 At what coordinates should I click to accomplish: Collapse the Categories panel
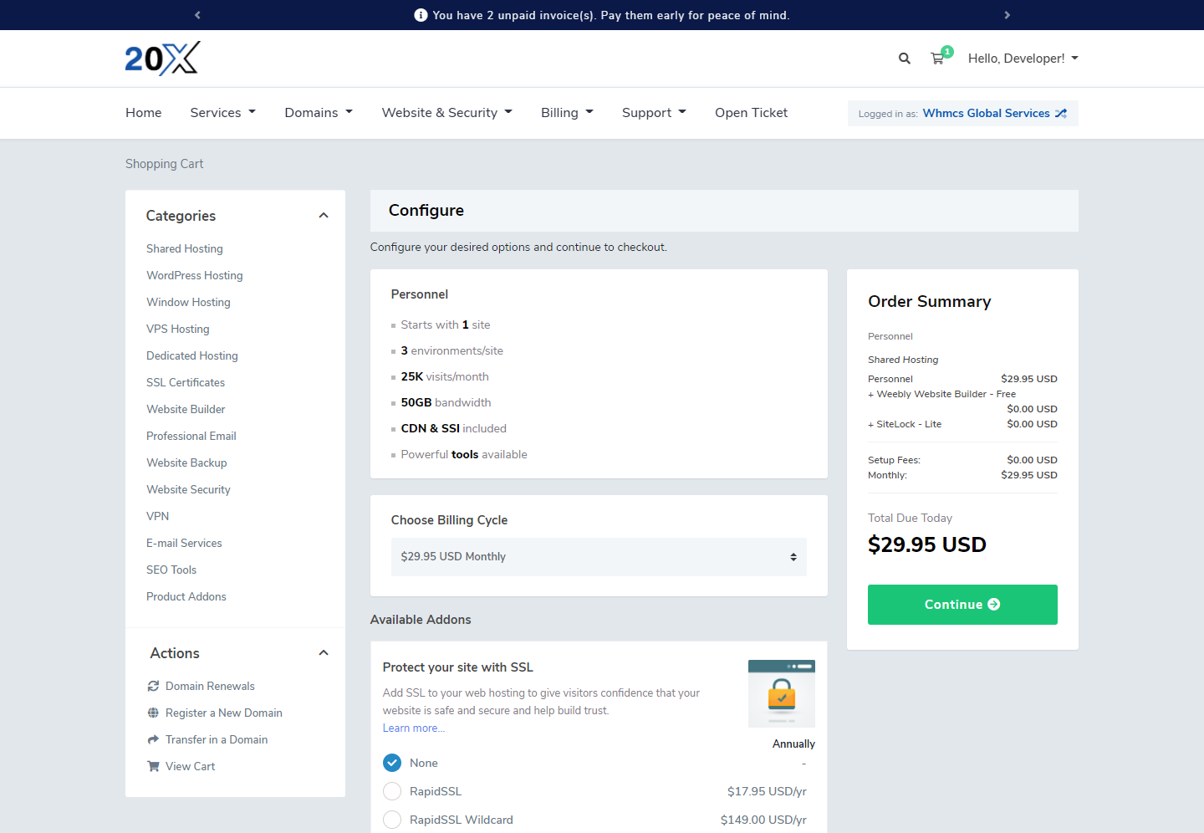click(324, 216)
